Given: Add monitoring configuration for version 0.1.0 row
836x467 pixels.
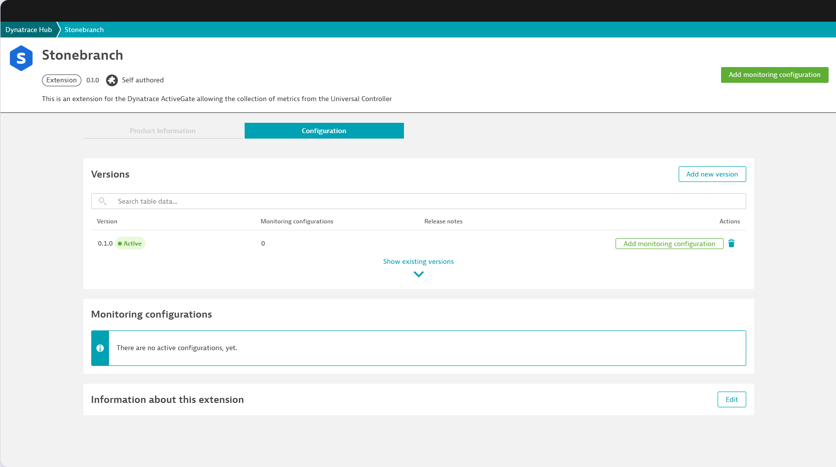Looking at the screenshot, I should (x=669, y=244).
